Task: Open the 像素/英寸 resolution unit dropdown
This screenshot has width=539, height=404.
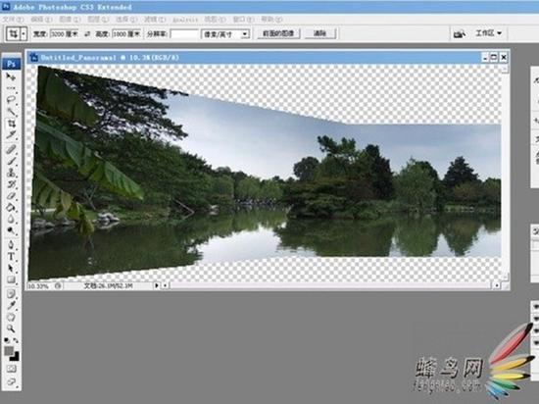Action: 225,34
